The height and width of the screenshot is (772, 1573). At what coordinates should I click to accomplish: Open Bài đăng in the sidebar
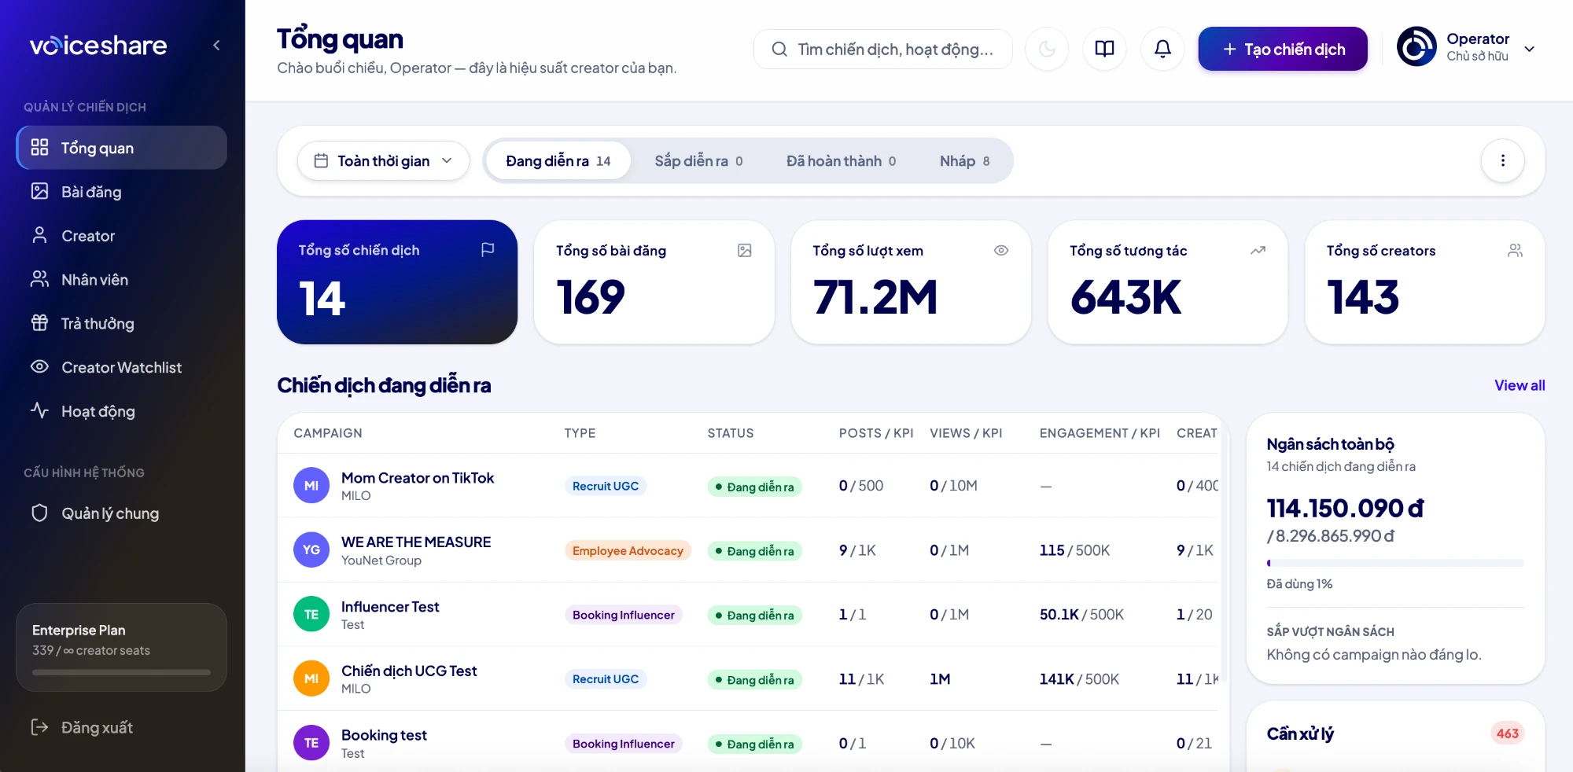122,192
